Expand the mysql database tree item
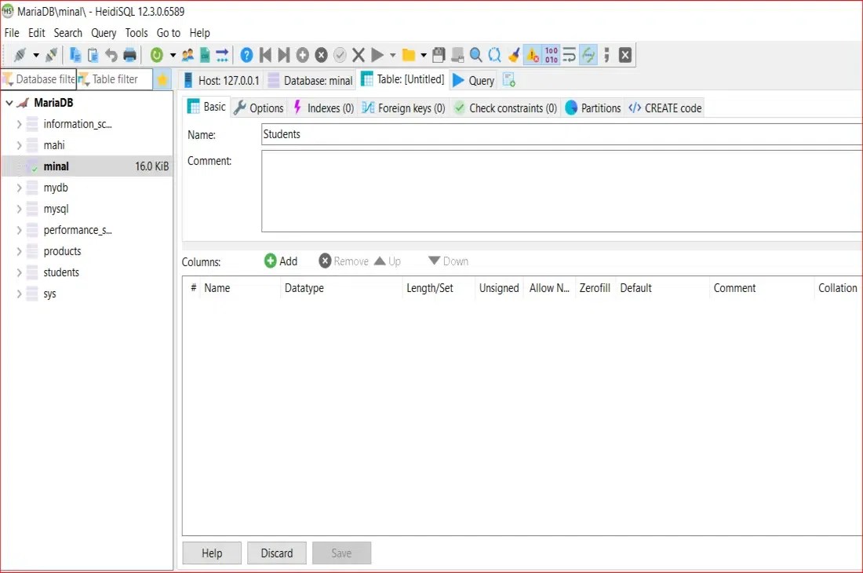This screenshot has width=863, height=573. pyautogui.click(x=19, y=209)
